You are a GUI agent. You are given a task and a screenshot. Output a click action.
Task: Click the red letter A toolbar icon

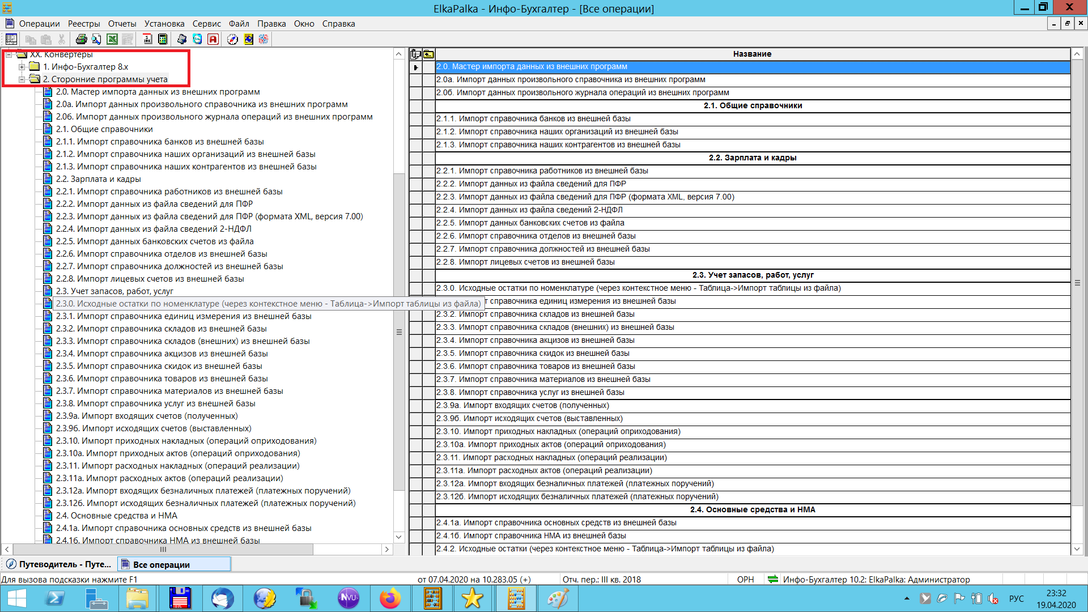tap(213, 39)
